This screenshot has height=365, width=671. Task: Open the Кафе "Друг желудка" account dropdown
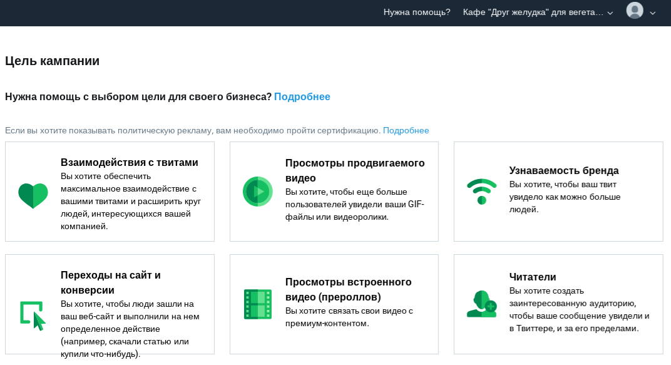(538, 12)
